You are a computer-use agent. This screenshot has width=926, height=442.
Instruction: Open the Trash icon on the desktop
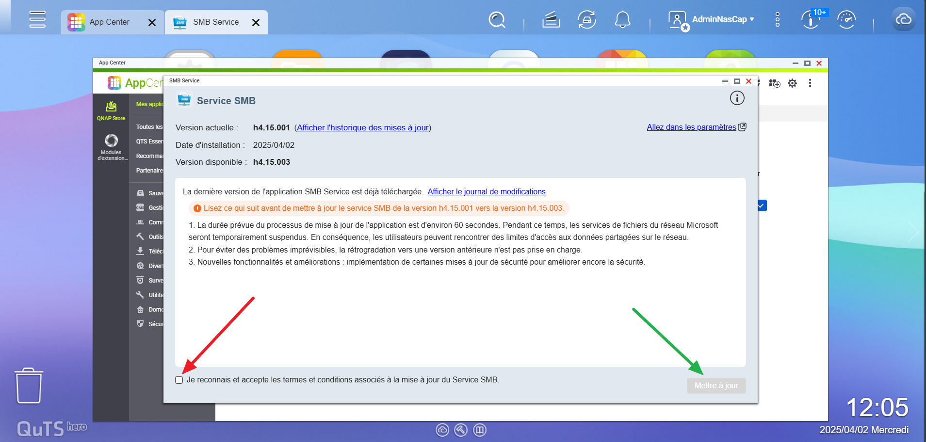pos(29,386)
